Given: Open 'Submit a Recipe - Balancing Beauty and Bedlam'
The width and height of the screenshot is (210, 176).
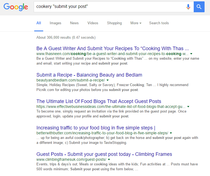Looking at the screenshot, I should click(89, 75).
